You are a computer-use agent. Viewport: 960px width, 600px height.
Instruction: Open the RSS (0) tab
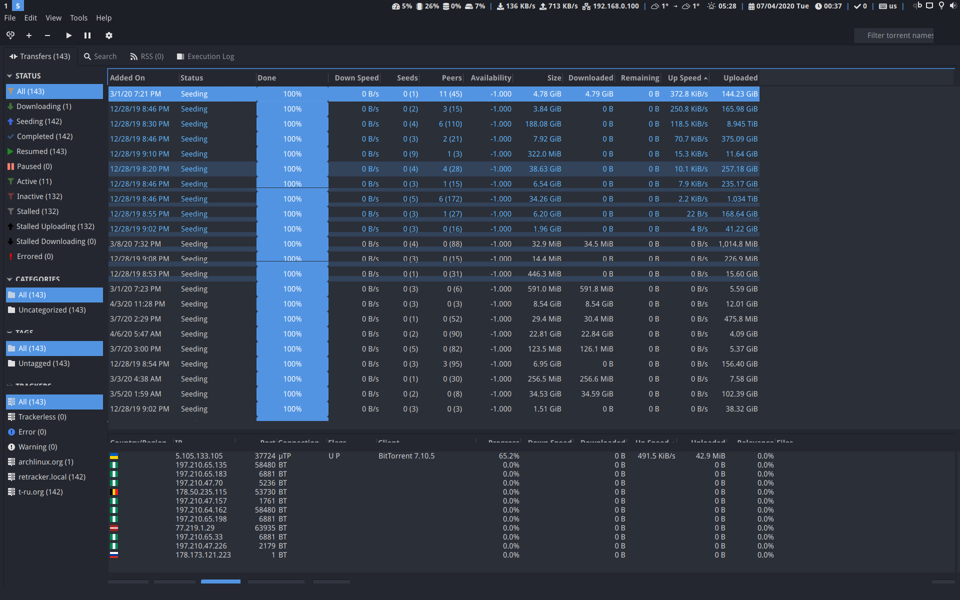coord(147,56)
